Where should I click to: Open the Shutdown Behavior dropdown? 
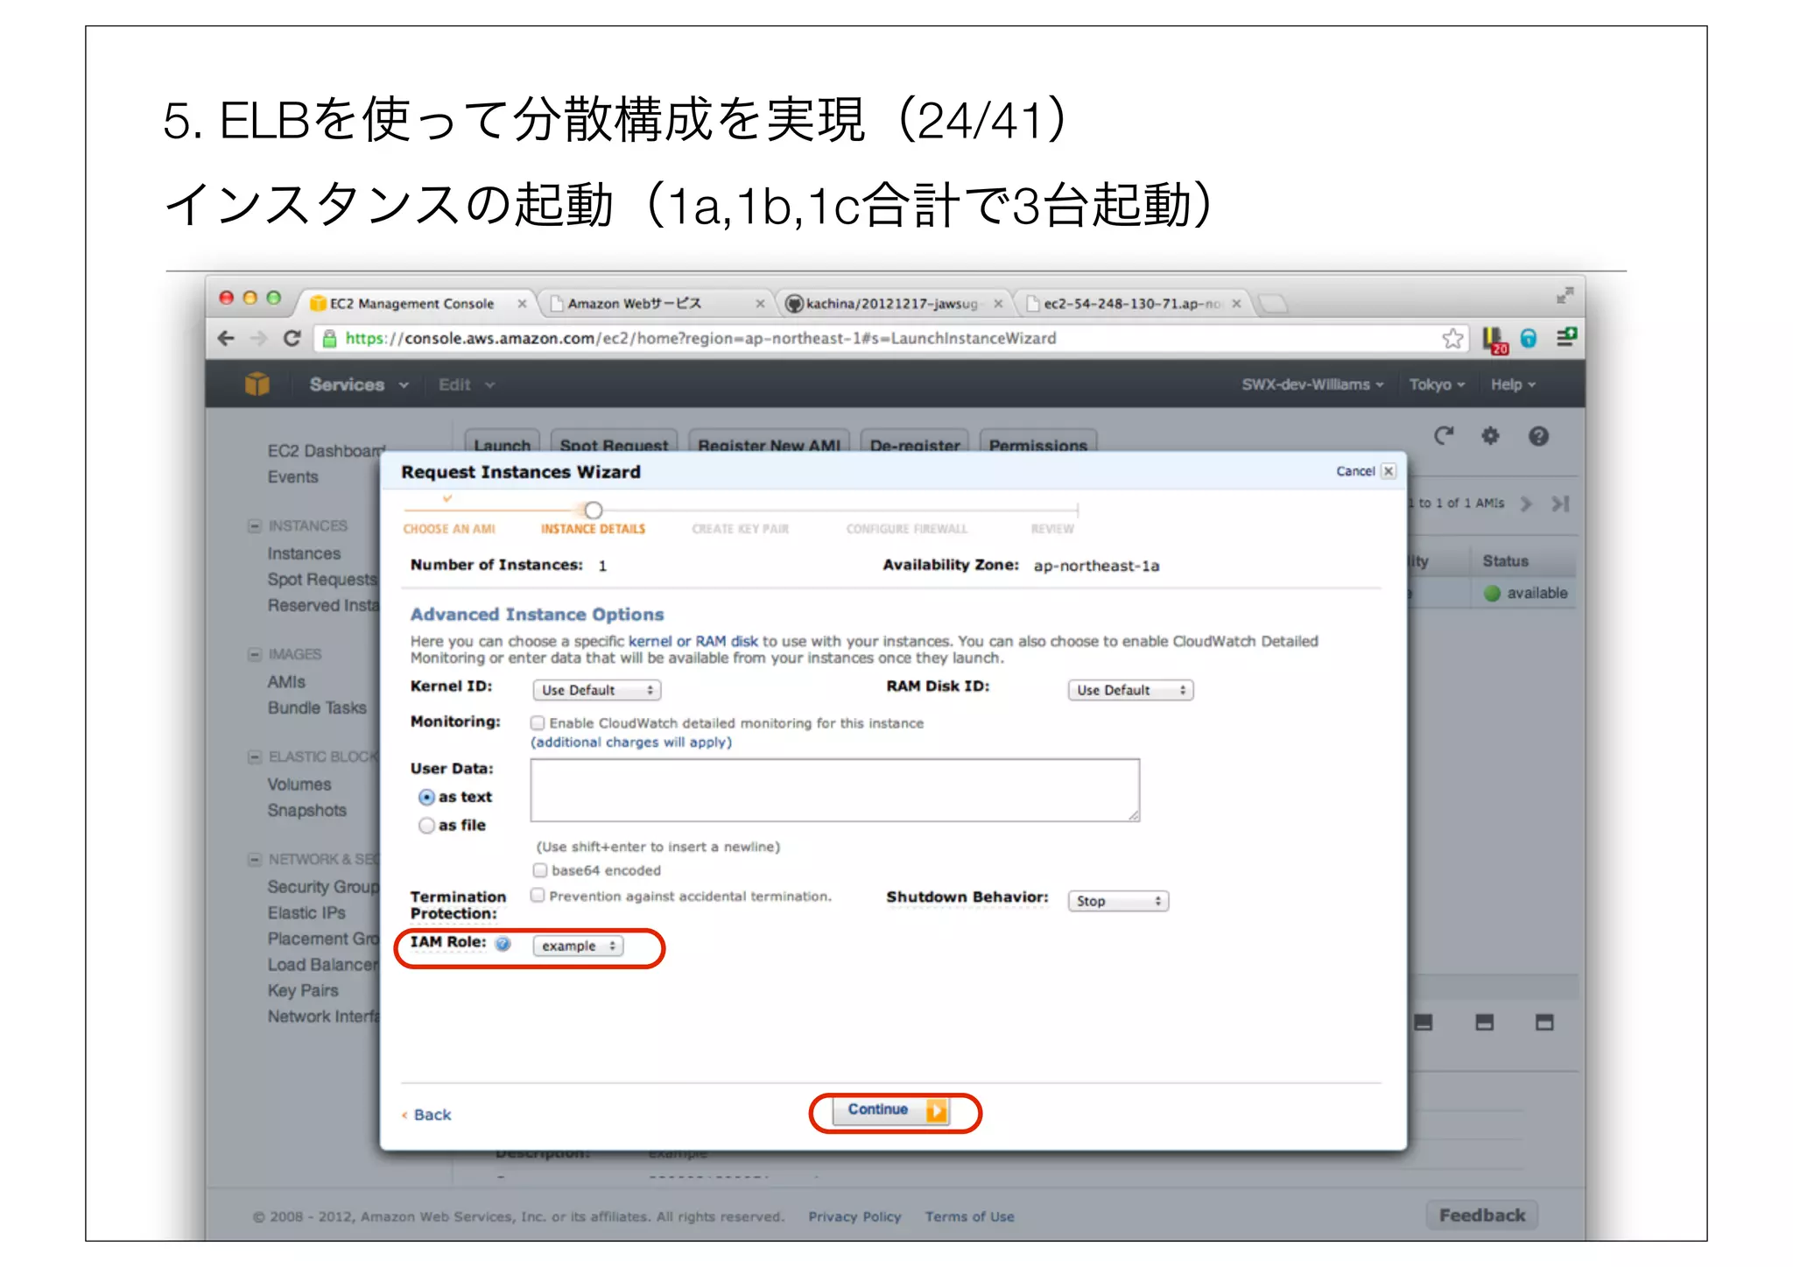(1117, 901)
